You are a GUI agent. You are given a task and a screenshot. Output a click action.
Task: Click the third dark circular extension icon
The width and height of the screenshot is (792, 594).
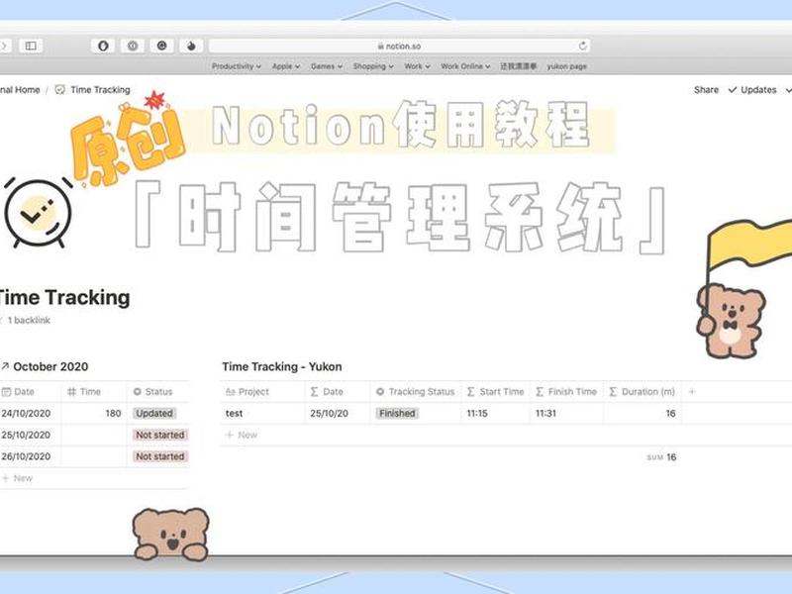coord(161,46)
